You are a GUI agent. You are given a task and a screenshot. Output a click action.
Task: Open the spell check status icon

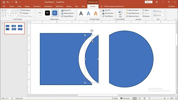12,98
